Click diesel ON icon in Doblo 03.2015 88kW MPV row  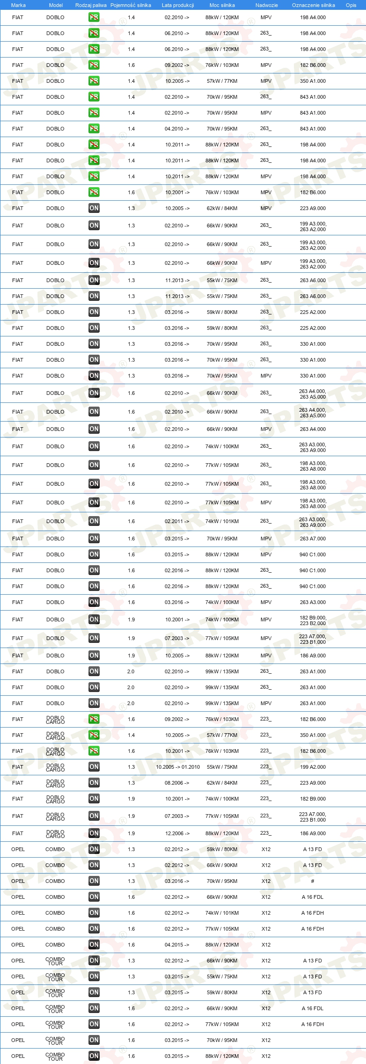click(94, 554)
